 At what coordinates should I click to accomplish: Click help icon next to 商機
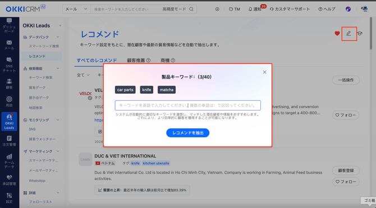173,61
